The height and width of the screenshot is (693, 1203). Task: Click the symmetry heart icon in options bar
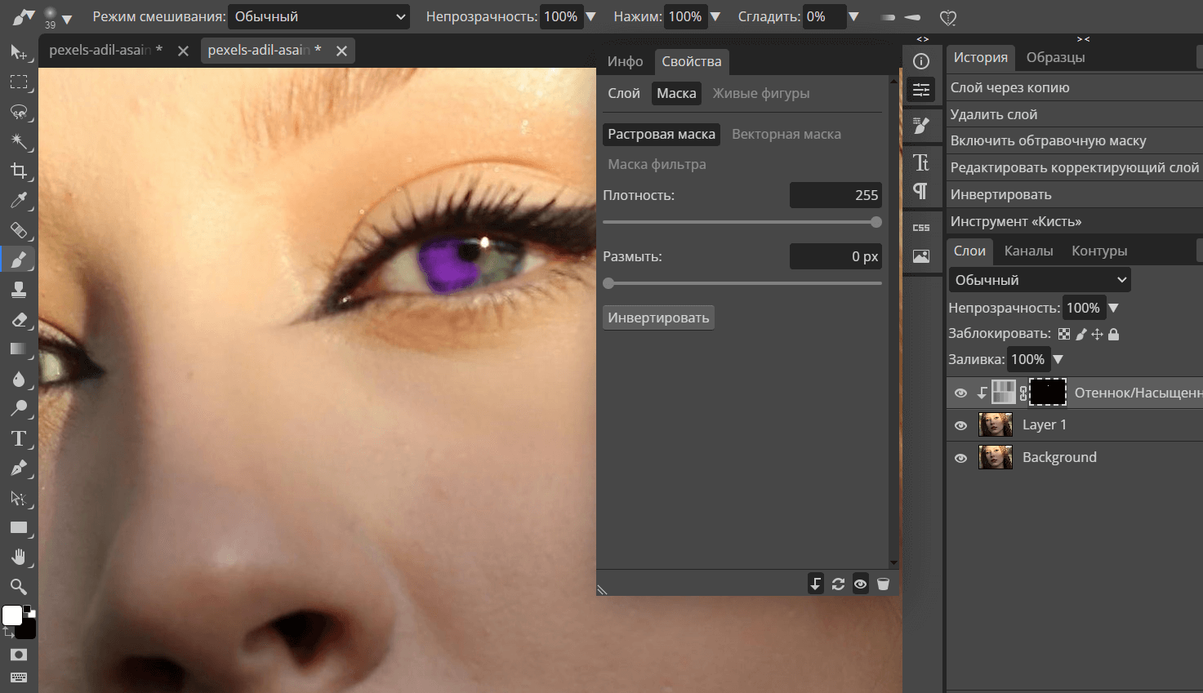click(x=948, y=17)
